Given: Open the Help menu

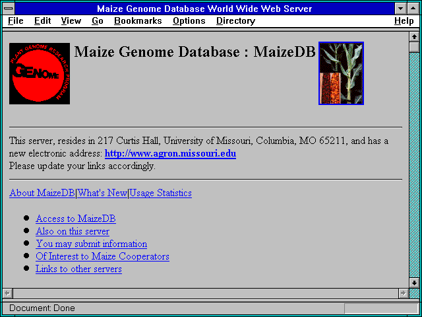Looking at the screenshot, I should pyautogui.click(x=404, y=20).
